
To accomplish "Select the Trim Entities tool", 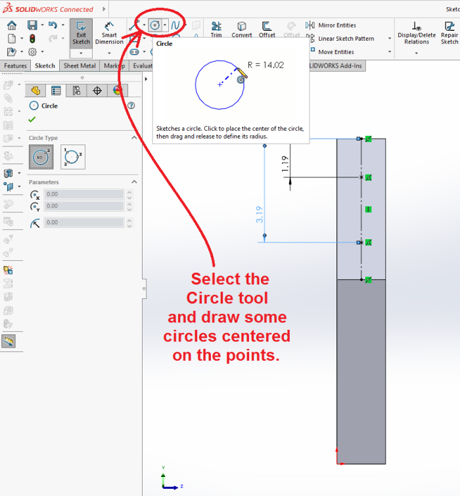I will pyautogui.click(x=216, y=30).
